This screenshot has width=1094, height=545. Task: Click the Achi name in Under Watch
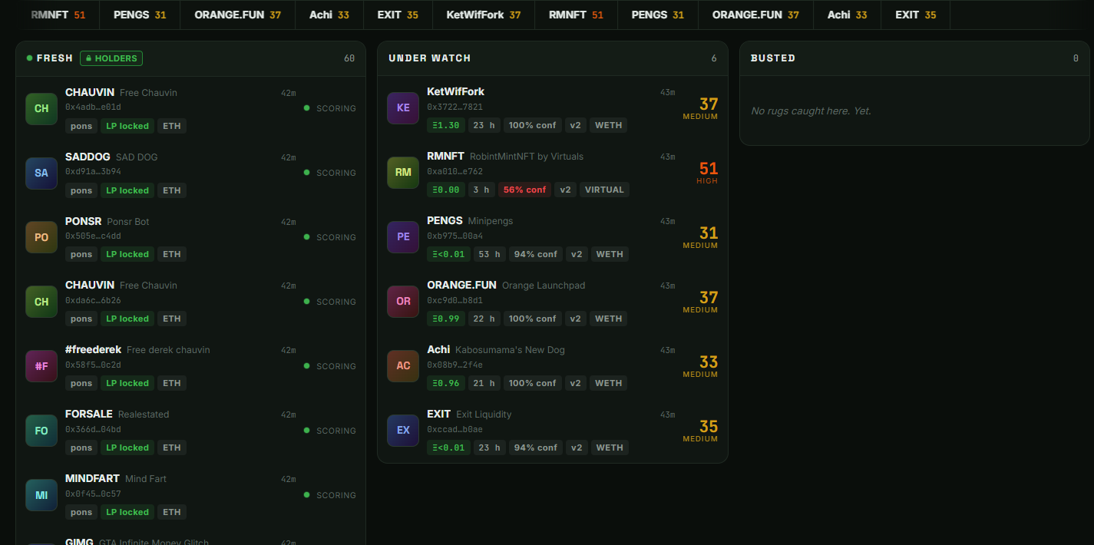438,349
